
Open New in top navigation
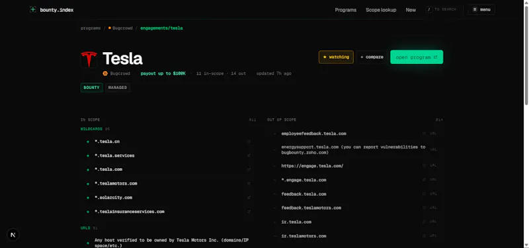[x=411, y=10]
